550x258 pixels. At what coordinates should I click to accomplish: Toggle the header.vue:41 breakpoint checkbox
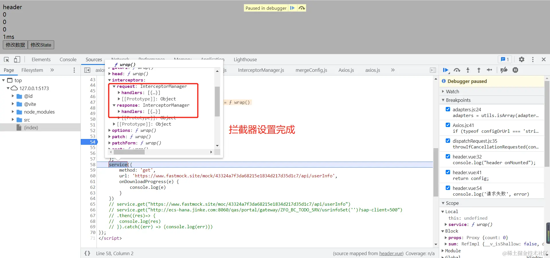click(x=448, y=172)
